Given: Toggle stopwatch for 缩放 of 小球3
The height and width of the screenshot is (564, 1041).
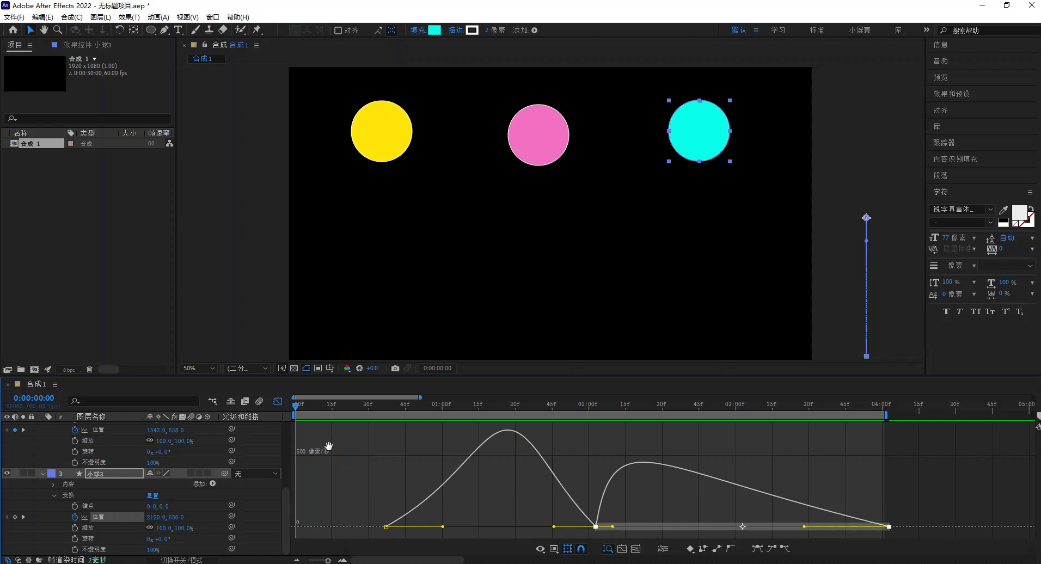Looking at the screenshot, I should pyautogui.click(x=75, y=528).
